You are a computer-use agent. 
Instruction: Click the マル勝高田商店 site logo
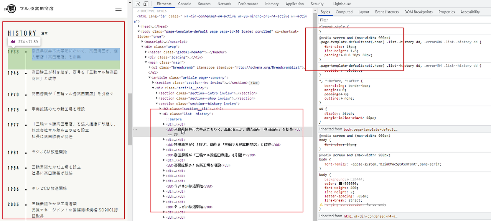coord(29,8)
